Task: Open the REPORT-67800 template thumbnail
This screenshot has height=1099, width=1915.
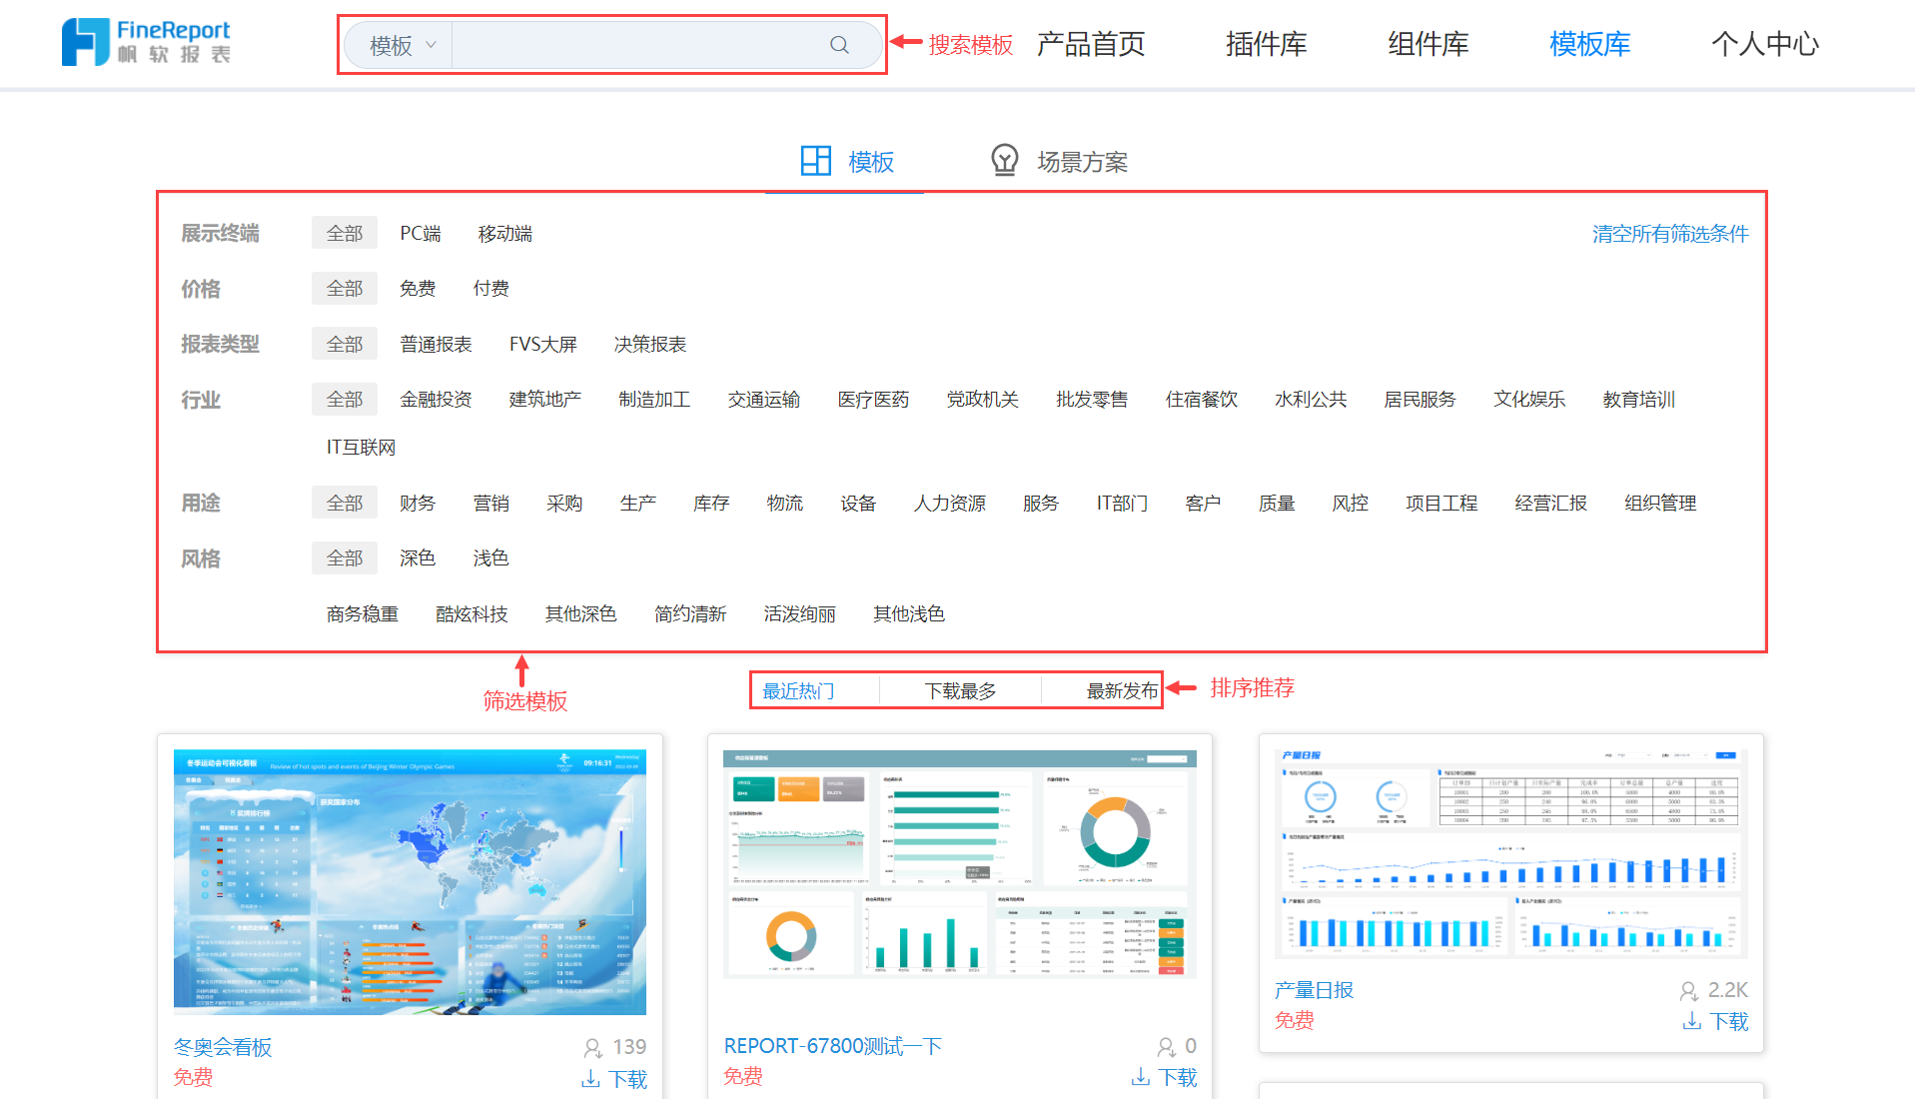Action: point(960,865)
